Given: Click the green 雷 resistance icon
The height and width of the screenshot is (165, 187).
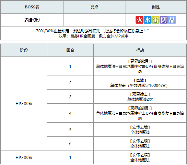Looking at the screenshot, I should tap(156, 20).
